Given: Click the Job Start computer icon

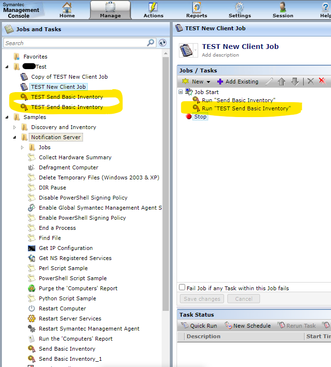Looking at the screenshot, I should tap(189, 92).
